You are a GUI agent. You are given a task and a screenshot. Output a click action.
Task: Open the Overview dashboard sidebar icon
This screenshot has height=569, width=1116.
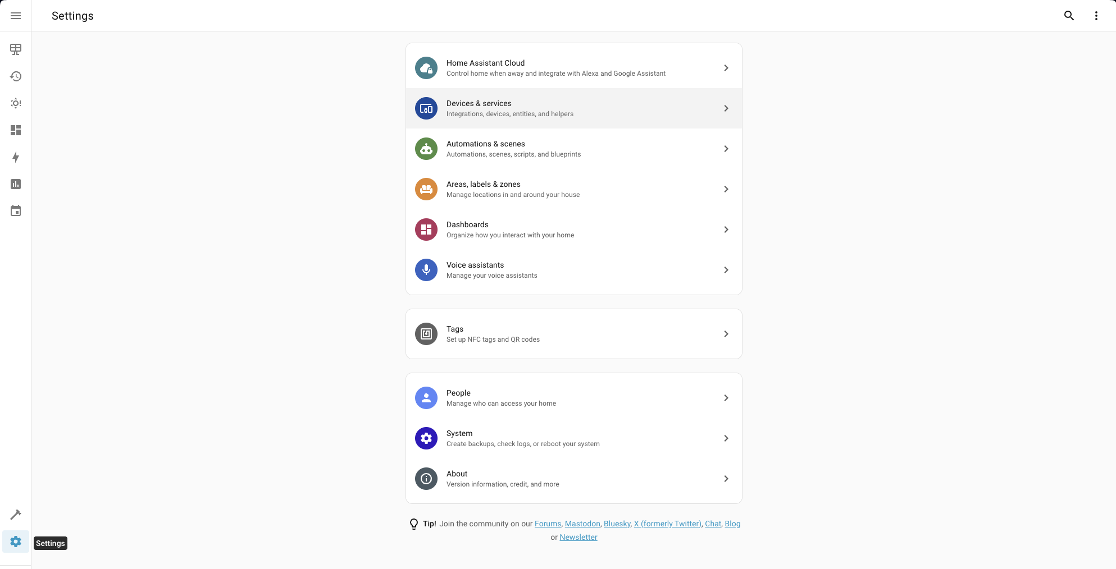coord(16,49)
